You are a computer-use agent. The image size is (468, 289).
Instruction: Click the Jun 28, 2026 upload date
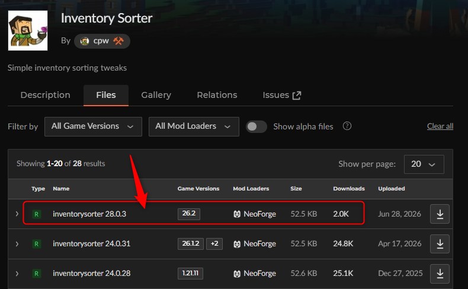(399, 214)
